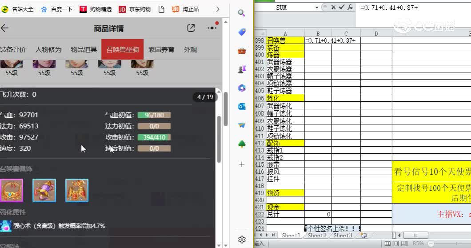Open the Sheet3 worksheet tab
The image size is (471, 248).
click(343, 236)
